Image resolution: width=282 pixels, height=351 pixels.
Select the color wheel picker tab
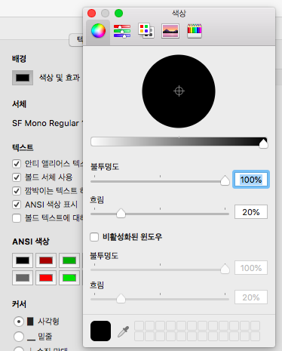[x=98, y=31]
